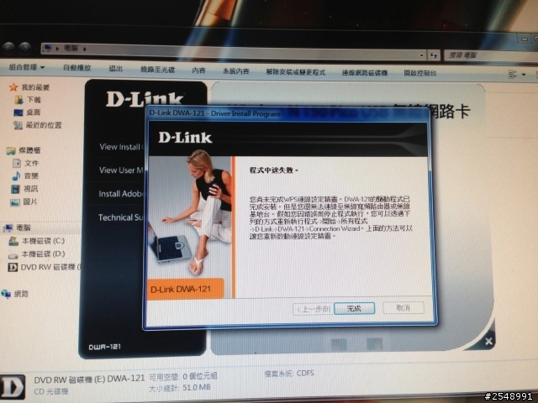Click the 大小總計: 51.0 MB text
This screenshot has width=538, height=403.
(x=179, y=388)
